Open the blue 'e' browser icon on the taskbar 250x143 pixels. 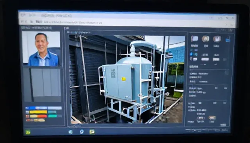click(x=82, y=132)
